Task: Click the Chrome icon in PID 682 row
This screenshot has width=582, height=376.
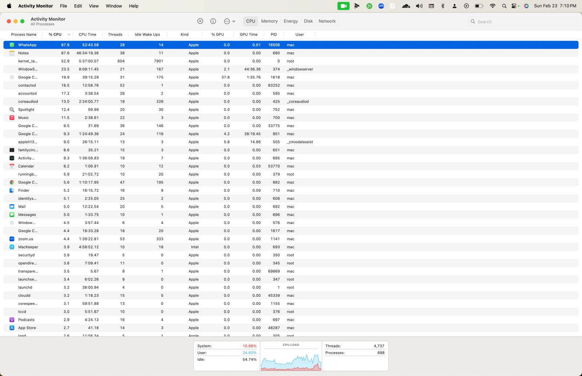Action: point(12,182)
